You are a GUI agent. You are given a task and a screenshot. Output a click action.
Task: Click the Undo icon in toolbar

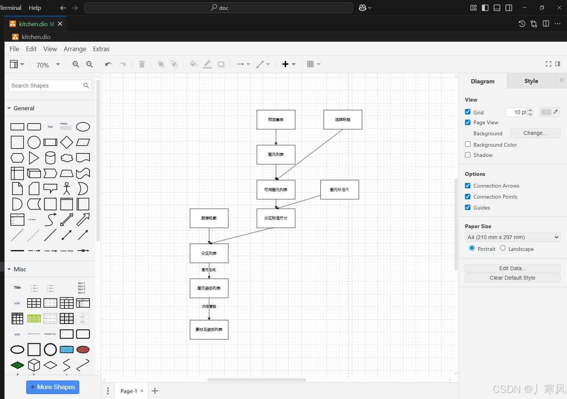coord(108,64)
